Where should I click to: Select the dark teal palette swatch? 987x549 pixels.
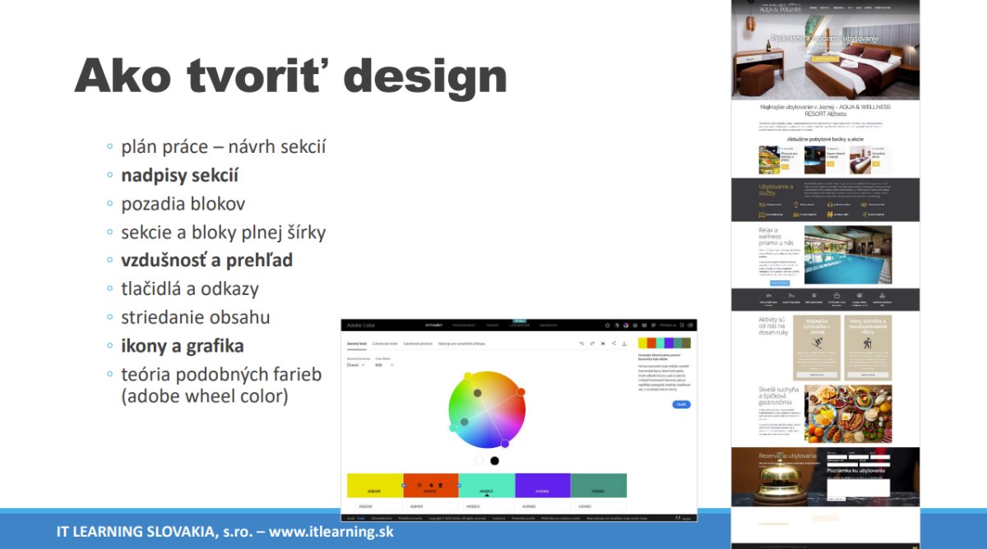[599, 485]
